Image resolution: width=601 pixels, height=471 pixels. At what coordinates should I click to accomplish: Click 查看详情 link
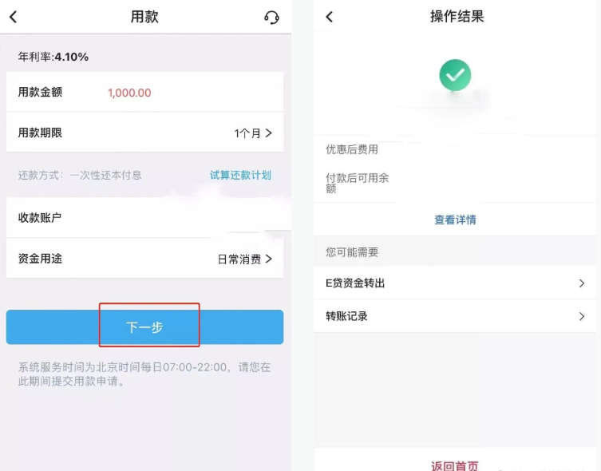[x=455, y=220]
